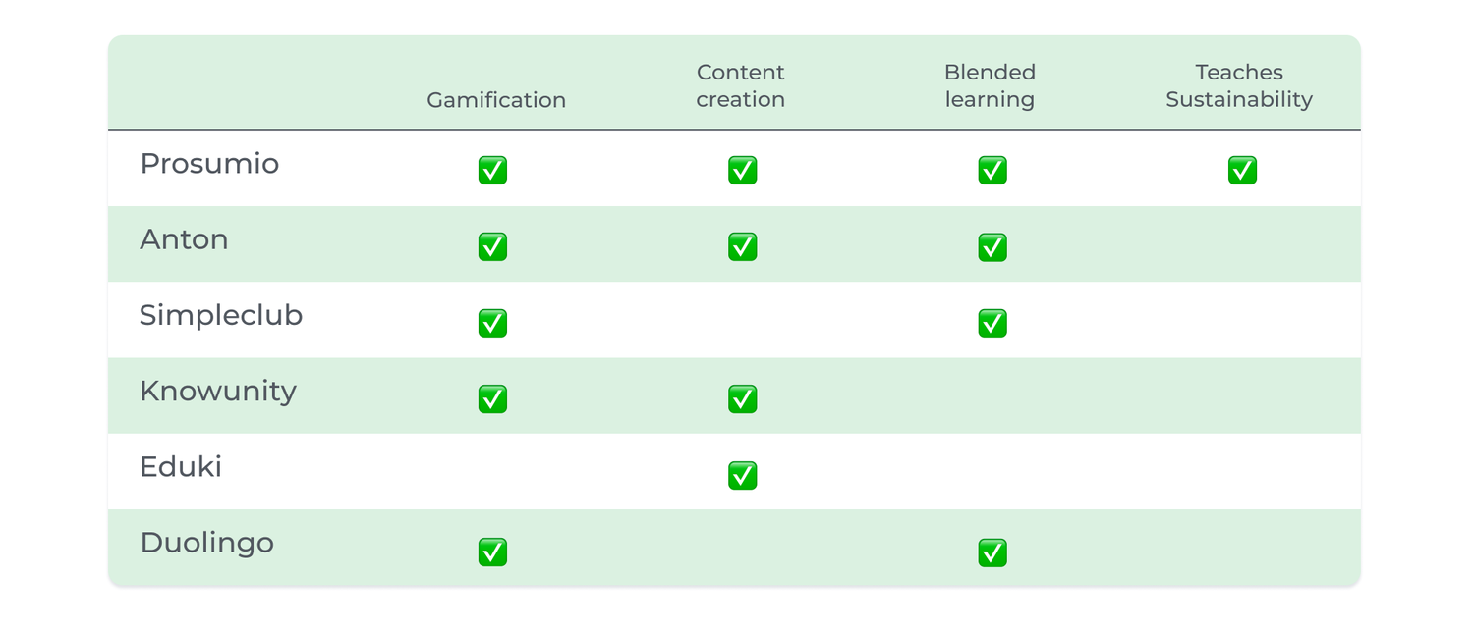Click Duolingo's Blended learning checkmark
The height and width of the screenshot is (631, 1474).
(992, 552)
